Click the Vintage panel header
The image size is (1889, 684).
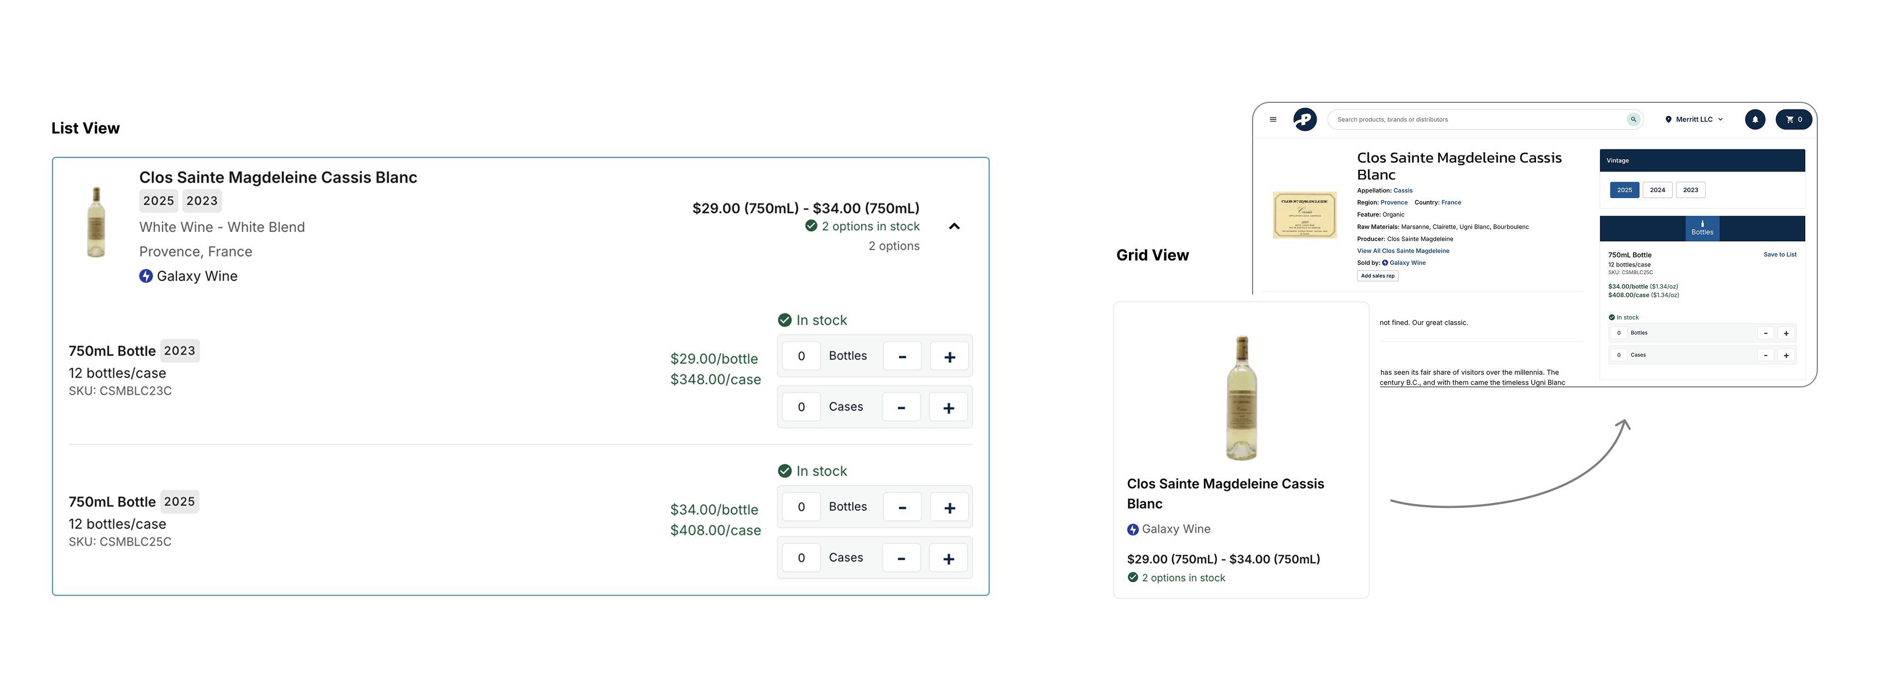click(x=1702, y=160)
